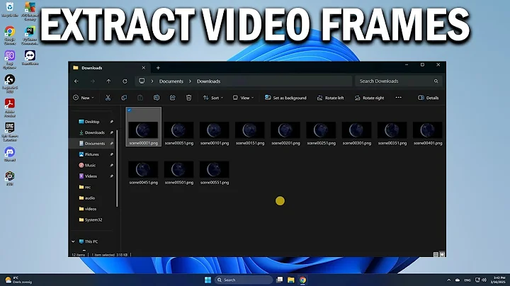Click the weather widget on taskbar
The width and height of the screenshot is (510, 286).
click(x=18, y=280)
